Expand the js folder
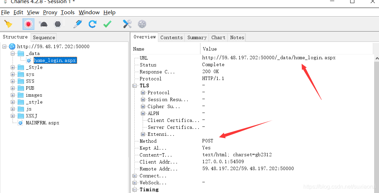The width and height of the screenshot is (379, 193). (x=12, y=109)
